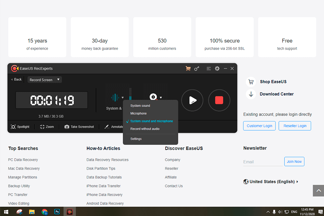This screenshot has width=324, height=216.
Task: Click the EaseUS RecExperts logo icon
Action: tap(15, 69)
